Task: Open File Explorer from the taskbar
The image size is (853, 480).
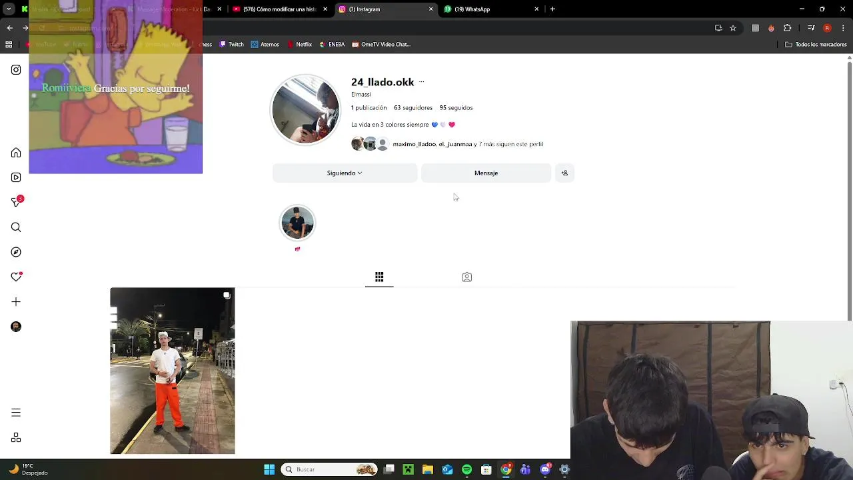Action: coord(428,469)
